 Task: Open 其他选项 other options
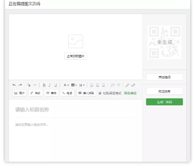pos(165,77)
